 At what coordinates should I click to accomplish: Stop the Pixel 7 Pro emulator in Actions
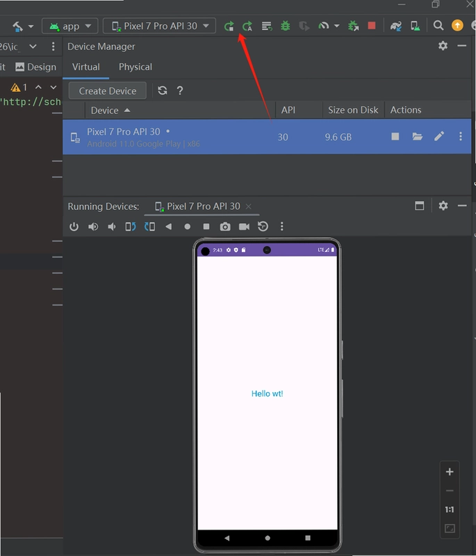point(395,136)
